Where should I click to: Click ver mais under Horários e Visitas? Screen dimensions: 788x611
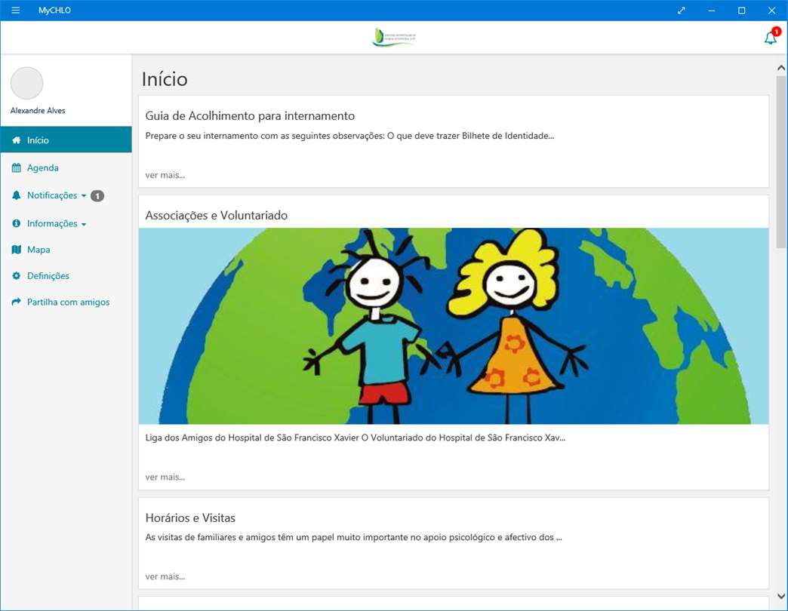click(x=165, y=576)
